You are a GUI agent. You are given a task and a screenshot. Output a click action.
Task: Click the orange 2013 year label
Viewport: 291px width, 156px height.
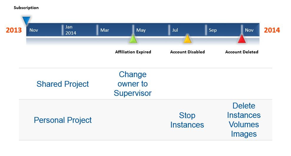[x=14, y=30]
